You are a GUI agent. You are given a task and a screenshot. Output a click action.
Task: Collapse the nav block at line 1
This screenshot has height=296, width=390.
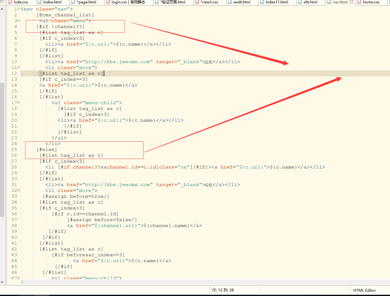(x=19, y=9)
